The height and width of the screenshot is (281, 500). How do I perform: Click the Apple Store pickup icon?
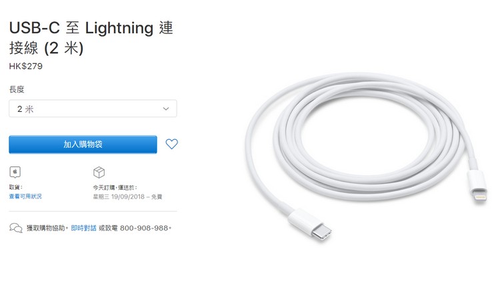(x=15, y=172)
